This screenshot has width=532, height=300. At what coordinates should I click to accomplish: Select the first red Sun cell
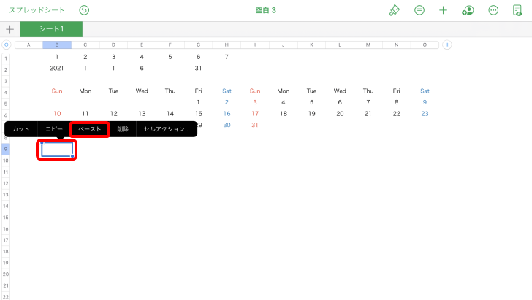pos(57,91)
